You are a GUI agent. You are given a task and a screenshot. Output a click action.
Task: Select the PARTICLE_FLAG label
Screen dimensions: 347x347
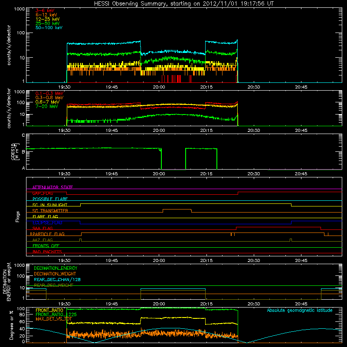tap(49, 234)
